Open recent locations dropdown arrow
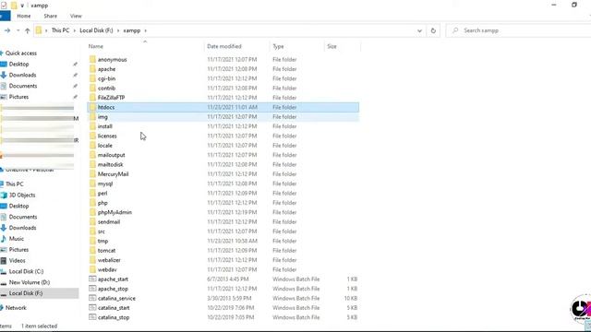 [18, 30]
